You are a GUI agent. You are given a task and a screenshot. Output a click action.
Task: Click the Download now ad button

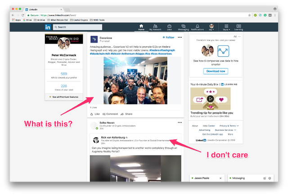click(x=216, y=71)
